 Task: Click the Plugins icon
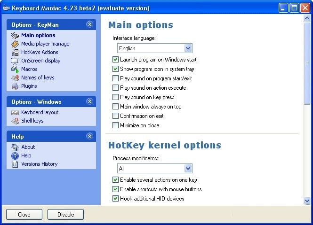point(15,86)
